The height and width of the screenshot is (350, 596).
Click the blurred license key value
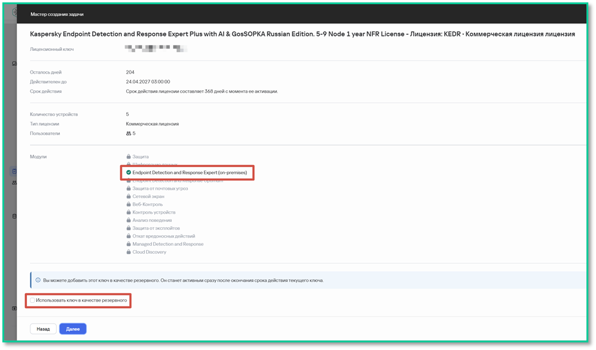click(x=155, y=48)
